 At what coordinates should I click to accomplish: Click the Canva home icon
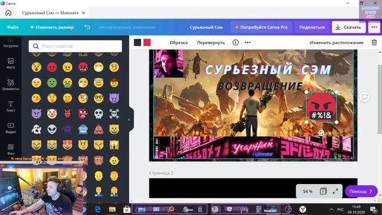point(8,13)
